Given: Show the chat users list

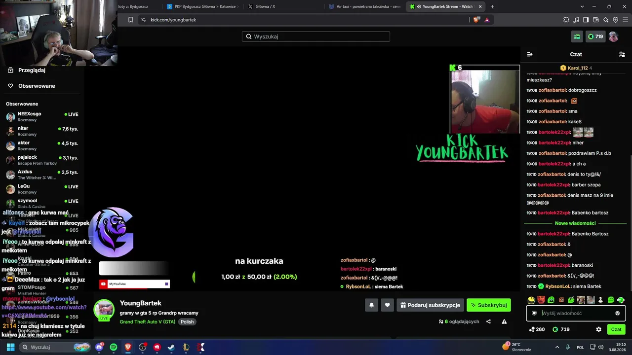Looking at the screenshot, I should (x=622, y=54).
